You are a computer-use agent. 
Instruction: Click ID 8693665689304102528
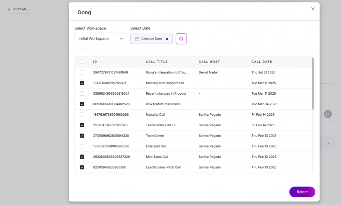(x=111, y=104)
